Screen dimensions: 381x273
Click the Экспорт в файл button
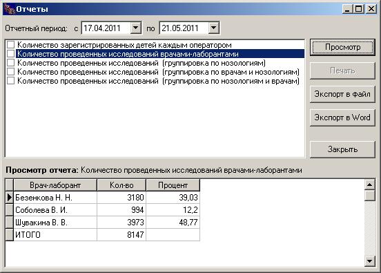click(x=342, y=94)
